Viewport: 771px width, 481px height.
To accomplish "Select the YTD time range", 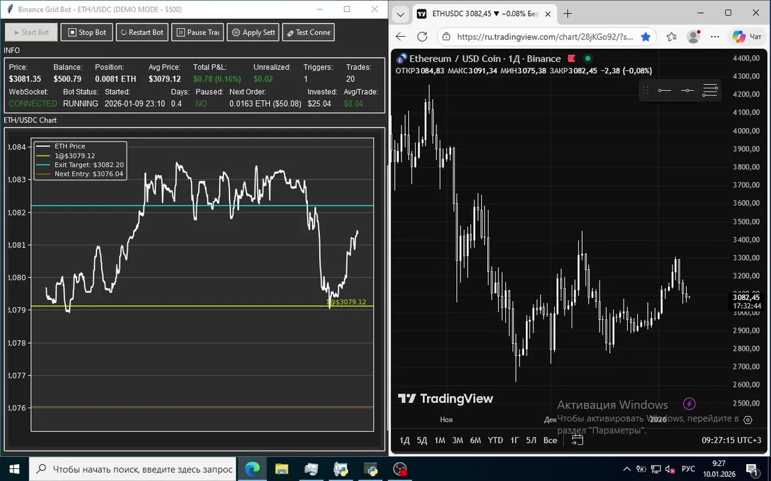I will click(495, 440).
